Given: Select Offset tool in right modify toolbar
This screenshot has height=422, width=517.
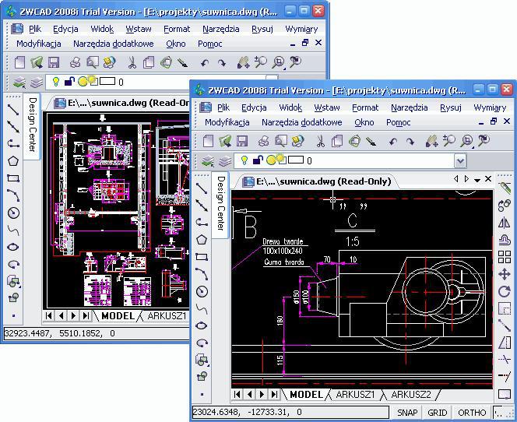Looking at the screenshot, I should 504,240.
